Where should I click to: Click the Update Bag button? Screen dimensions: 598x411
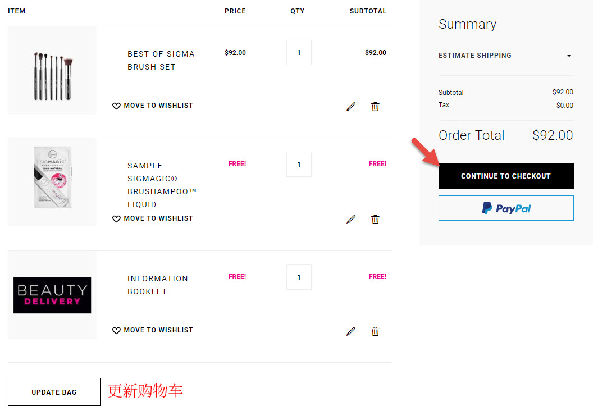54,392
